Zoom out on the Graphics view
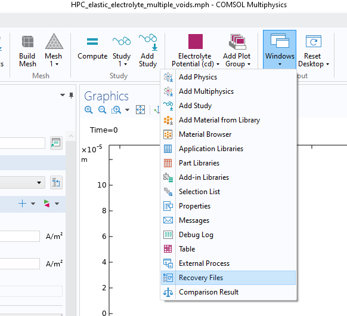Image resolution: width=347 pixels, height=316 pixels. [x=102, y=110]
